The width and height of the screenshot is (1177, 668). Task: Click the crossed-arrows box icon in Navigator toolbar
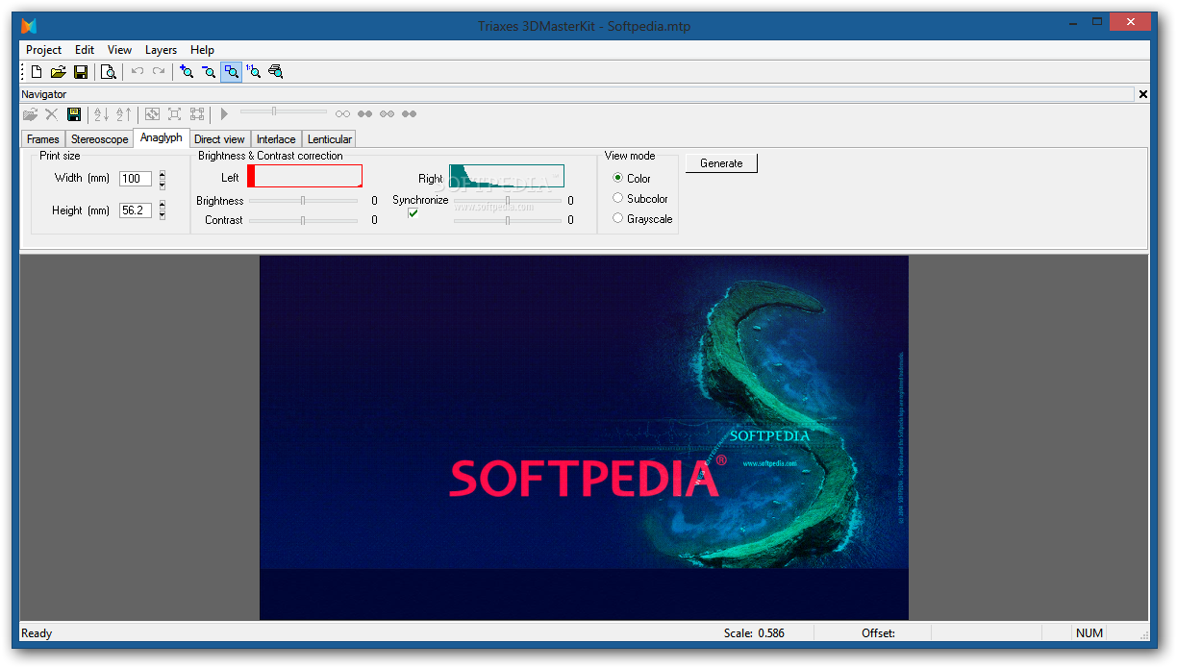(152, 114)
